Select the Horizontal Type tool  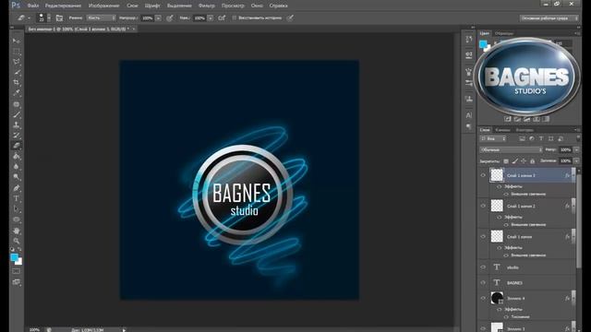17,198
